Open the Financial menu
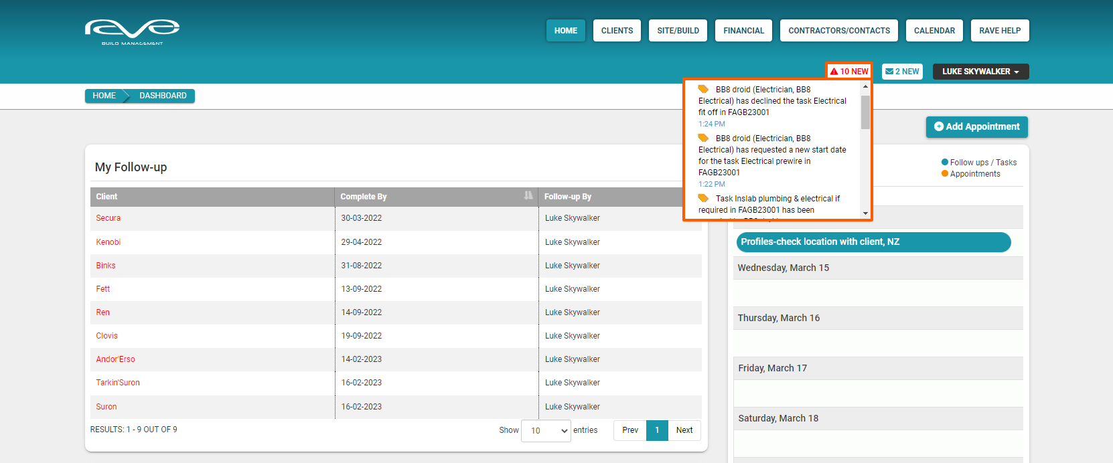The height and width of the screenshot is (463, 1113). pyautogui.click(x=743, y=31)
